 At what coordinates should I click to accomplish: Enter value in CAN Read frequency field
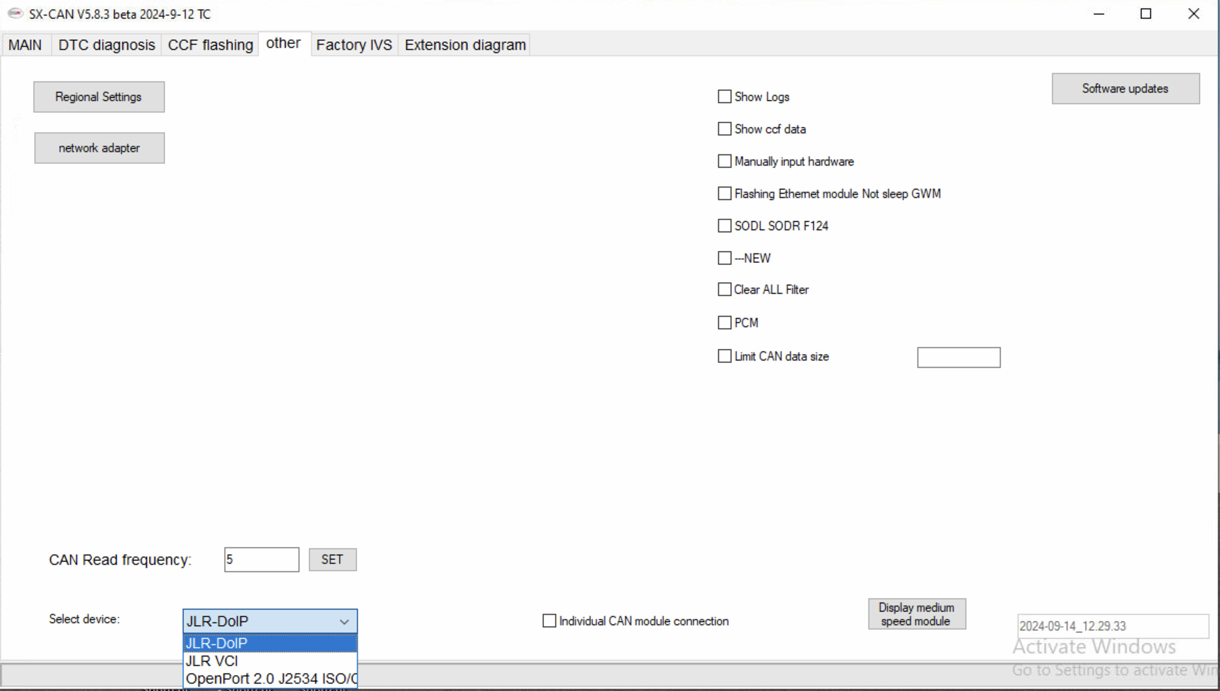click(261, 560)
